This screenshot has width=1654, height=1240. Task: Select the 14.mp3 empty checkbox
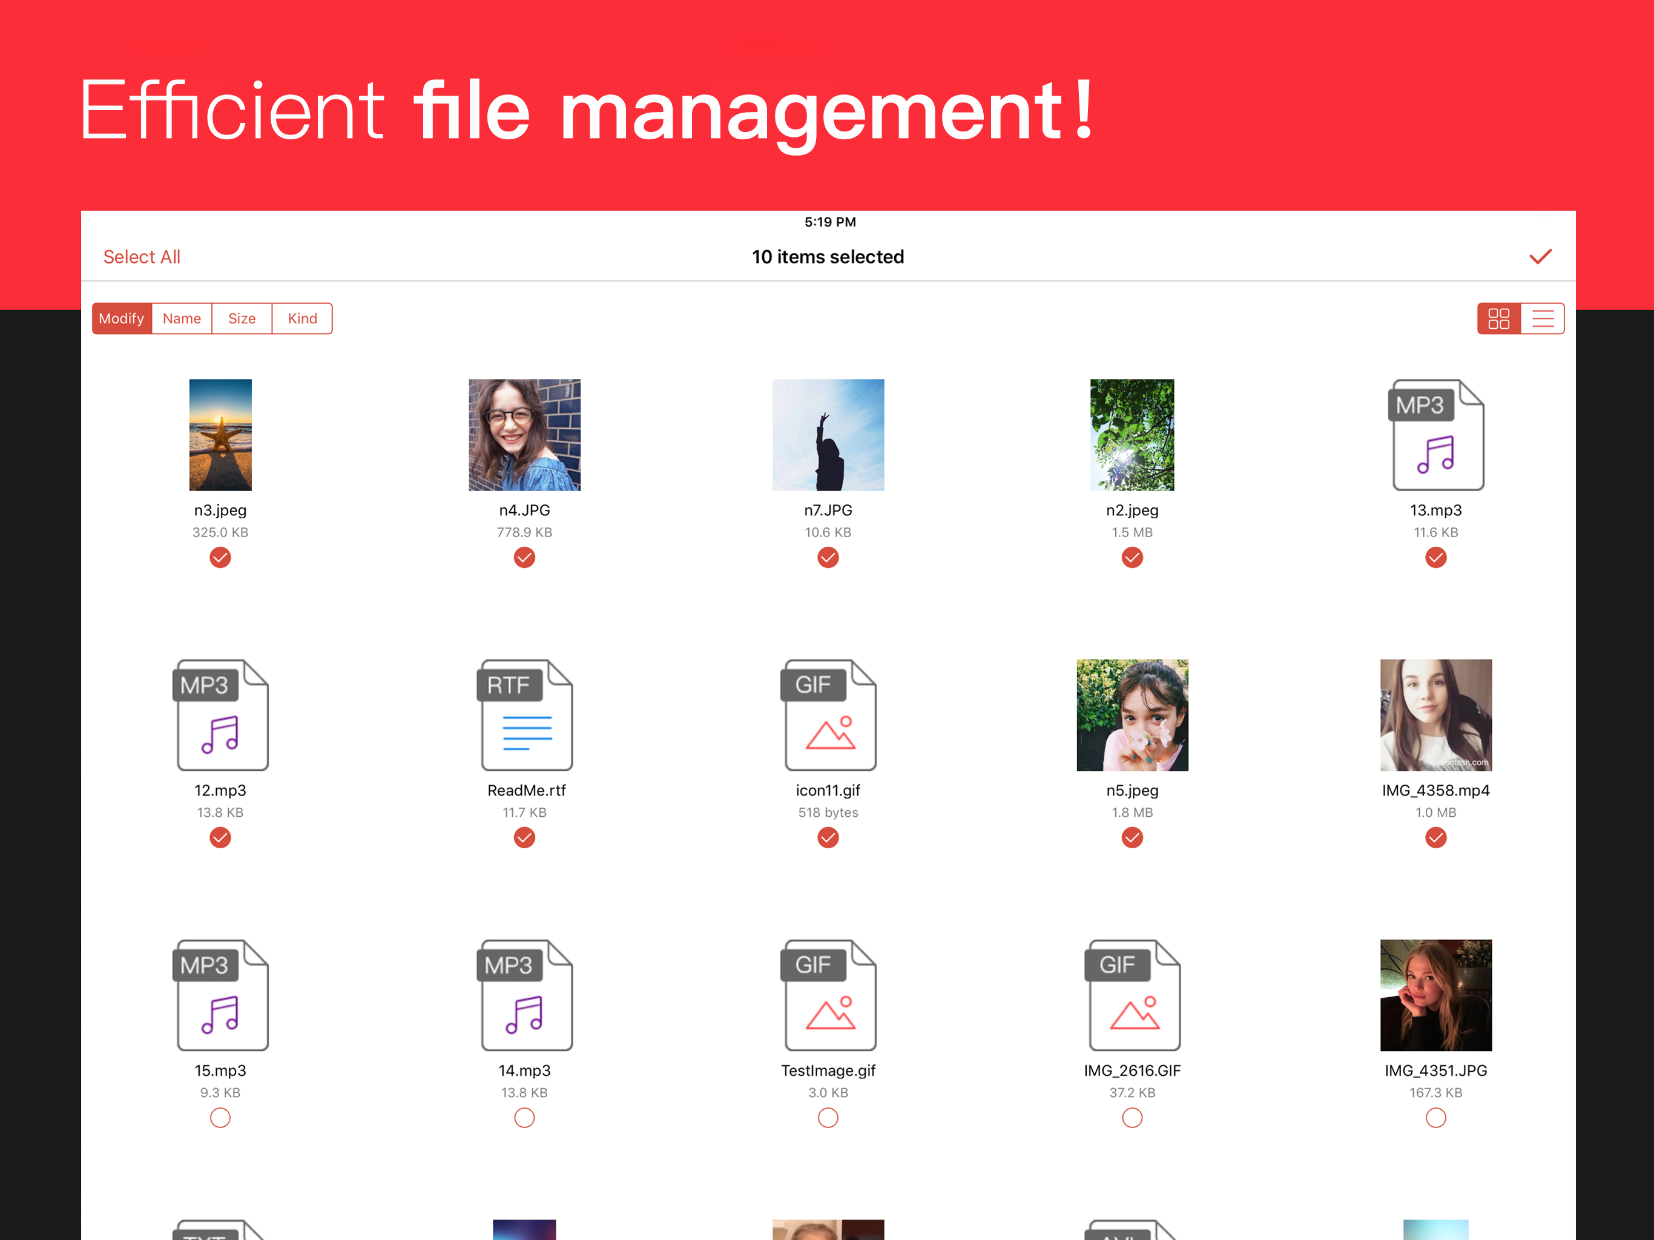(x=524, y=1118)
